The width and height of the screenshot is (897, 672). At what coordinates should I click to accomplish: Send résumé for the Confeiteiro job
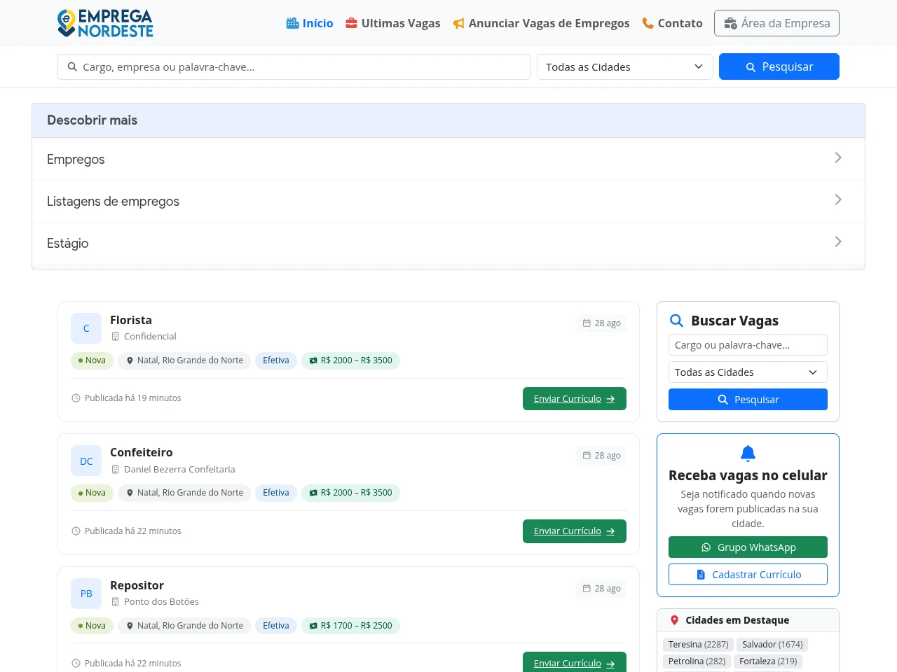[575, 531]
